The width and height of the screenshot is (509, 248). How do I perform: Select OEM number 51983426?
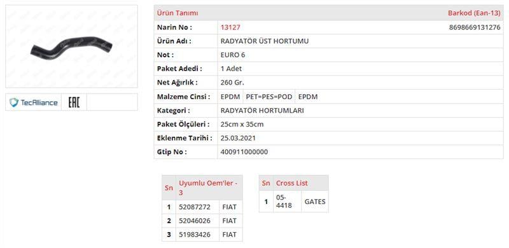click(x=195, y=235)
